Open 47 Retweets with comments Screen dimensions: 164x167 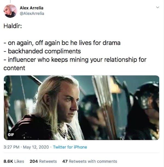point(90,161)
